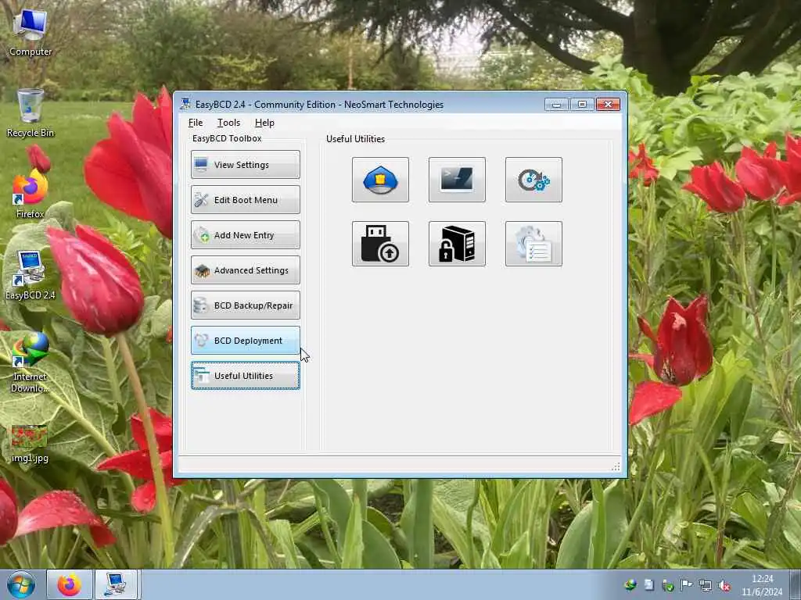Click the globe network tray icon
This screenshot has height=600, width=801.
(630, 585)
